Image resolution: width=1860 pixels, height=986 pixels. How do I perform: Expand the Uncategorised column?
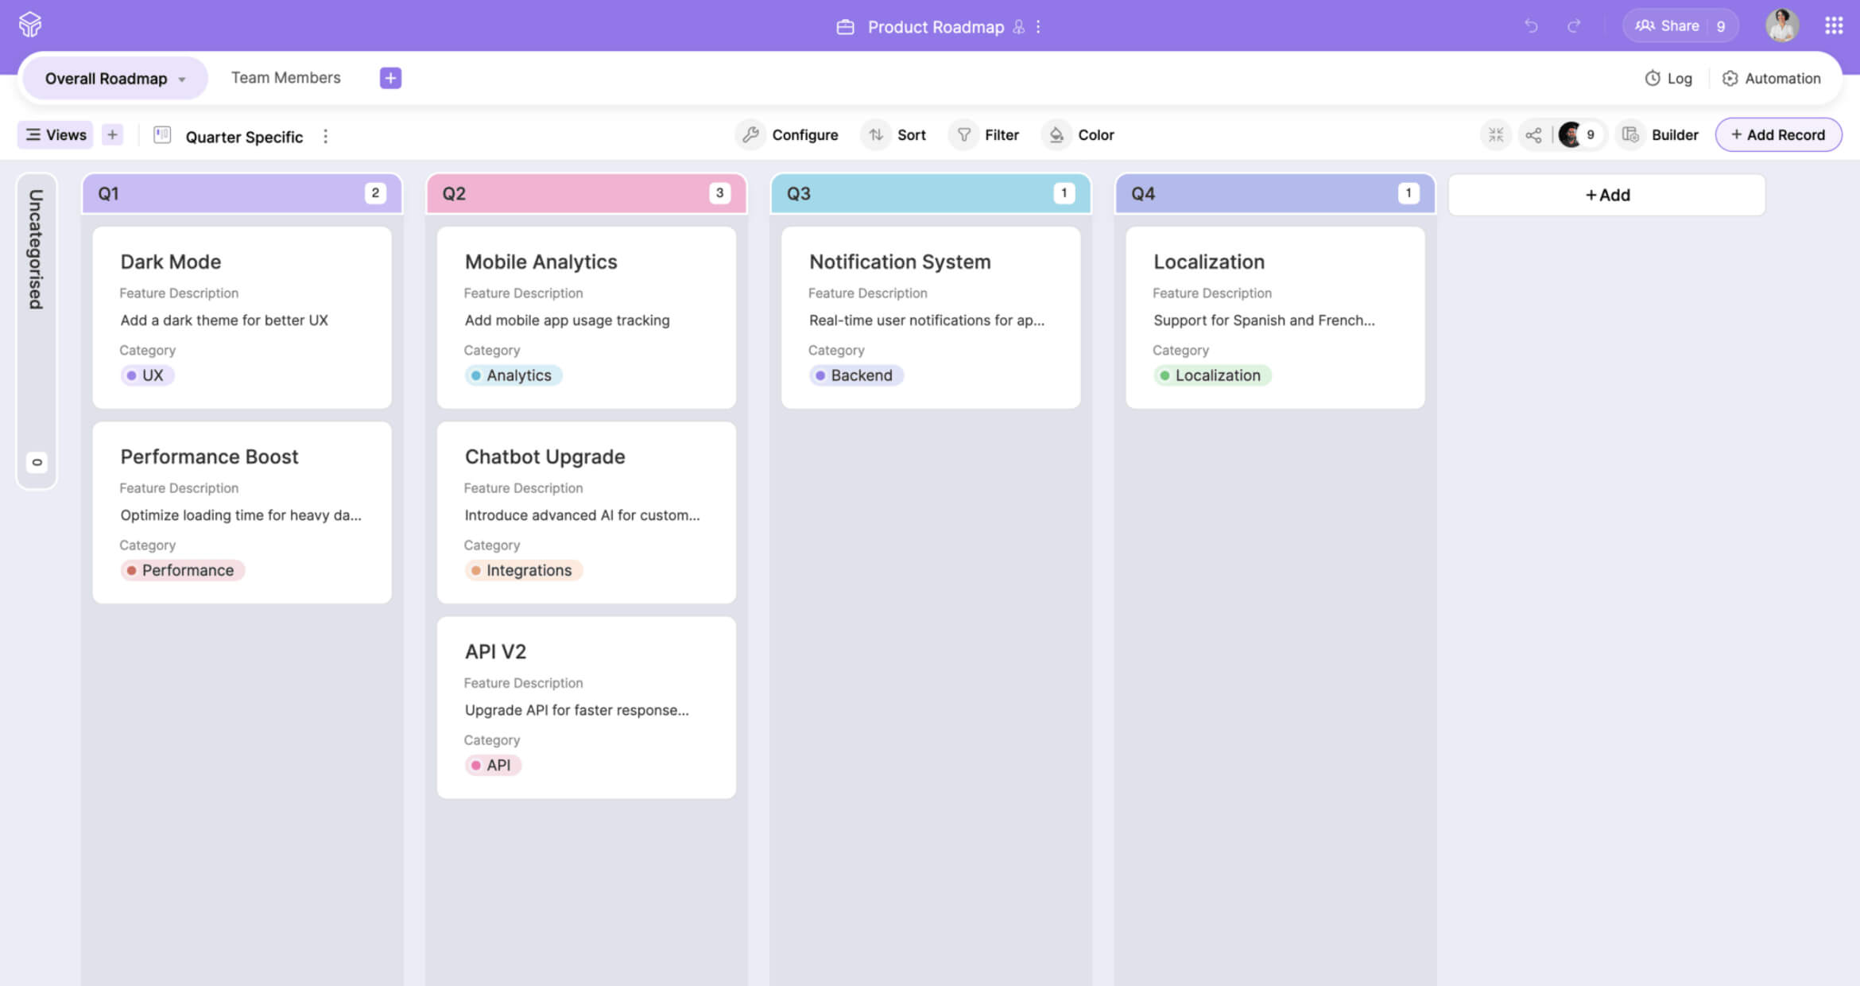coord(37,330)
